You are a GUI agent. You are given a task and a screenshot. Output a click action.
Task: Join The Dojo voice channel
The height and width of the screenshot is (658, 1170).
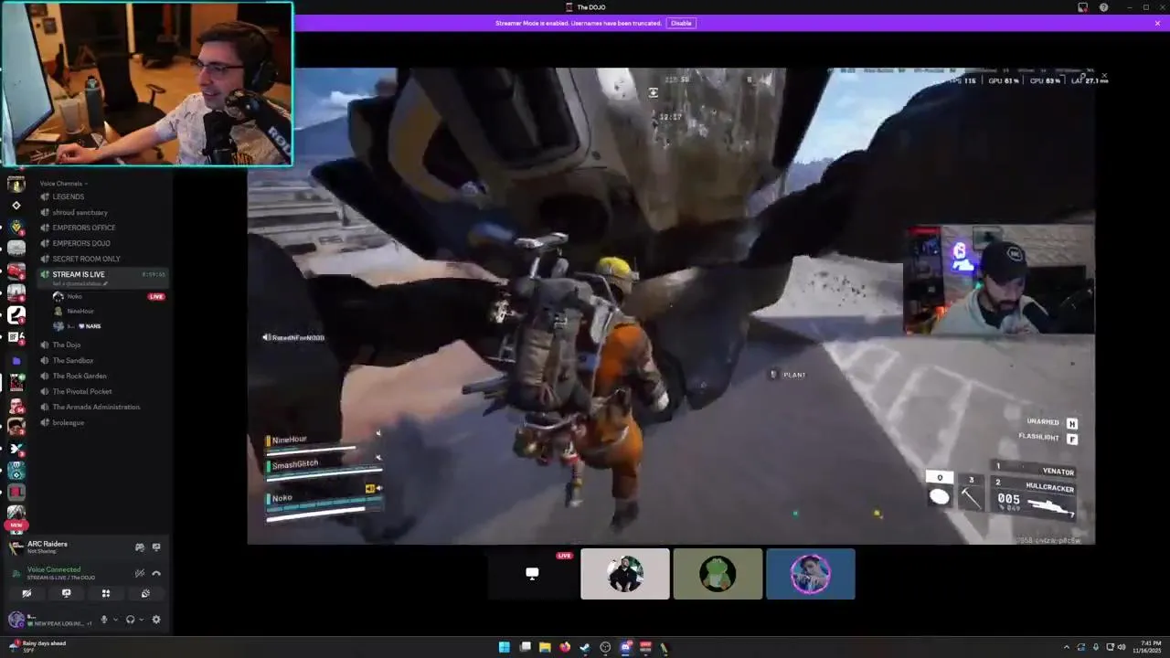[x=67, y=345]
